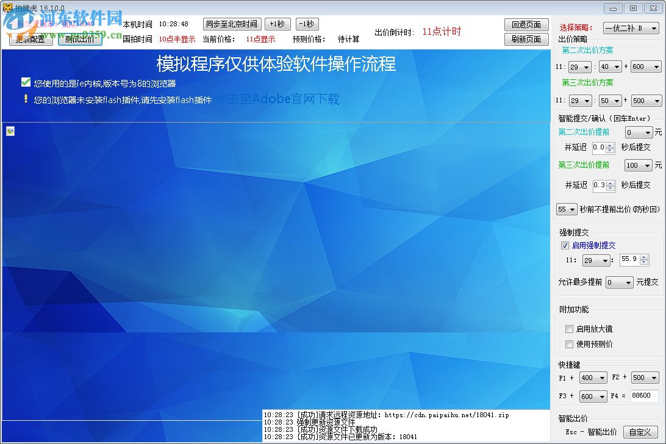Click the small page icon in the browser area corner
The height and width of the screenshot is (444, 666).
10,131
